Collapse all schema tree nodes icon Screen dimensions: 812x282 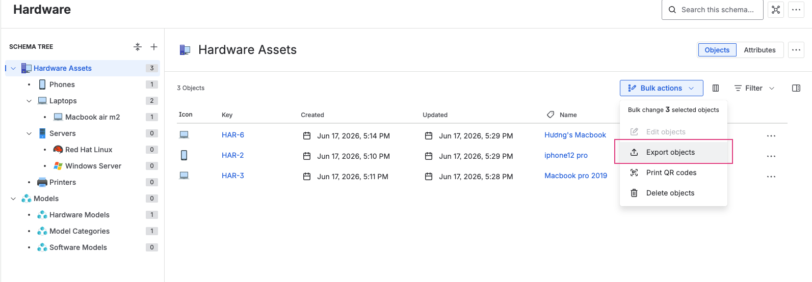click(138, 47)
